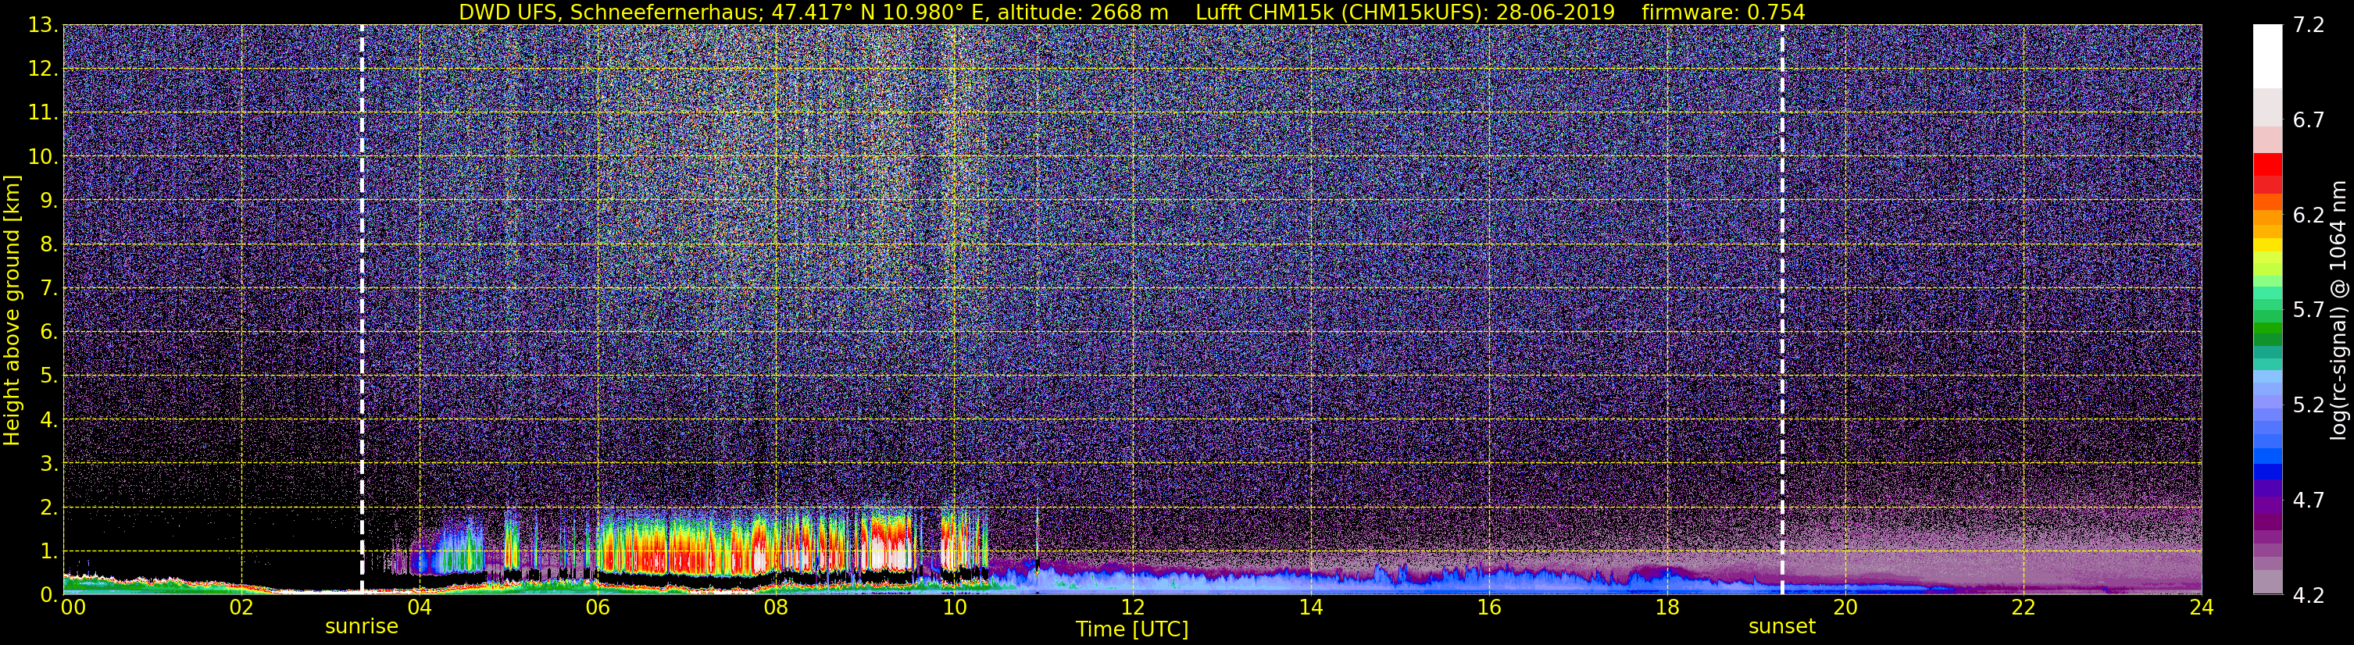Click the '5.' tick on the height axis
The image size is (2354, 645).
[48, 376]
